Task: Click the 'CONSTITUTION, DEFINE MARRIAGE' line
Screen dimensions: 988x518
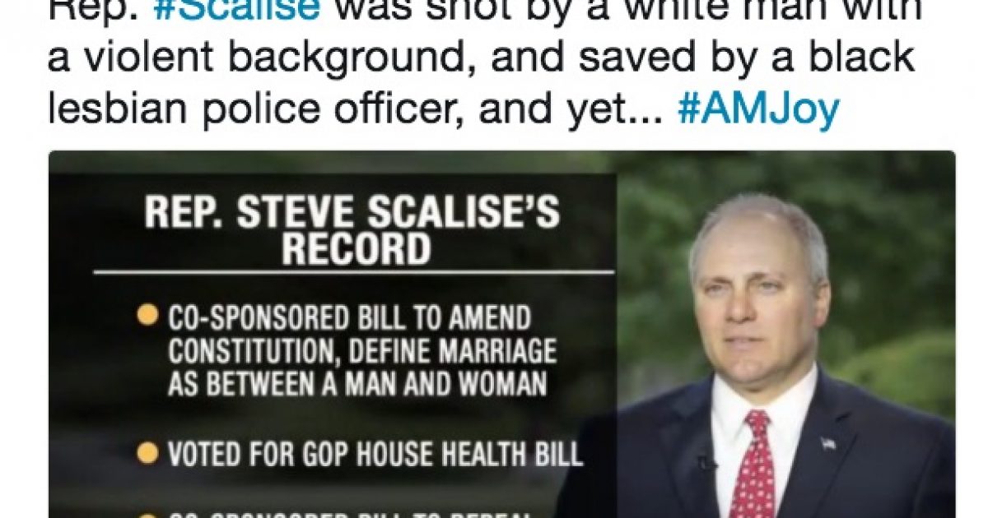Action: pos(362,352)
